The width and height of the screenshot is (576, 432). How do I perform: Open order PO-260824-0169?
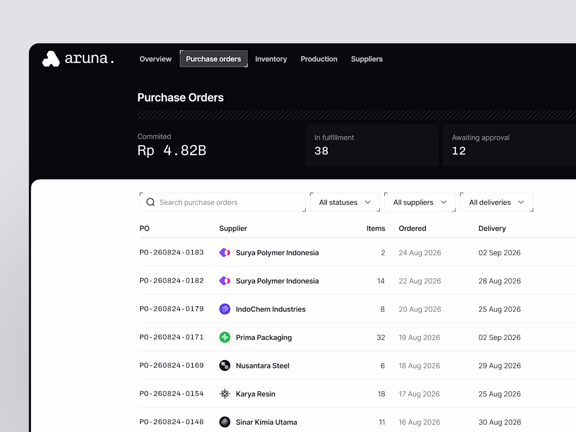[x=172, y=365]
